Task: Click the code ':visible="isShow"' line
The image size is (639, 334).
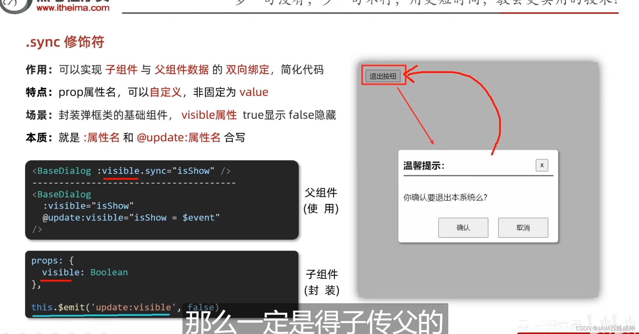Action: (x=88, y=206)
